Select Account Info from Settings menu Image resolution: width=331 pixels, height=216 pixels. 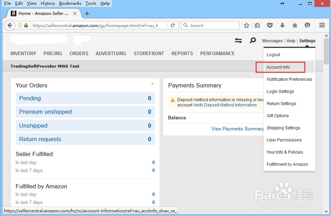tap(278, 67)
